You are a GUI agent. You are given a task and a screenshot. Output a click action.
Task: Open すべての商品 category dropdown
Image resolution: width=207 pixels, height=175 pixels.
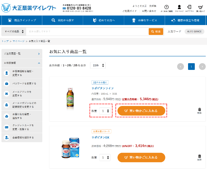click(x=14, y=31)
